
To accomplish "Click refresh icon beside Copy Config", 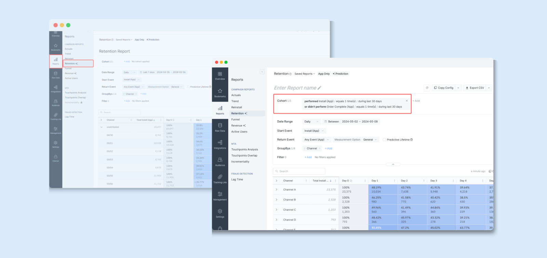I will (x=427, y=88).
